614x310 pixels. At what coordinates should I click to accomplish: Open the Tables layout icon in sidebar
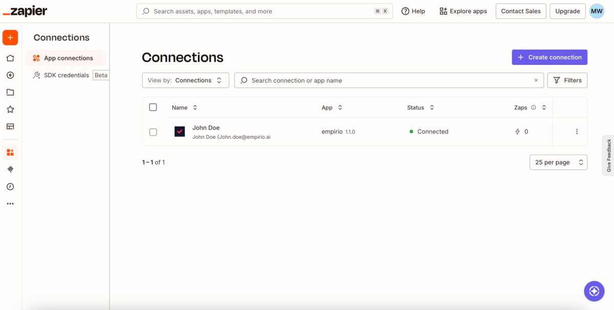pyautogui.click(x=10, y=127)
